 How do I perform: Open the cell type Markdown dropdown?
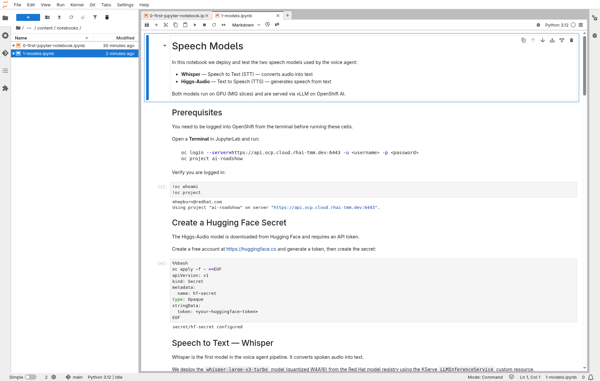pyautogui.click(x=246, y=25)
